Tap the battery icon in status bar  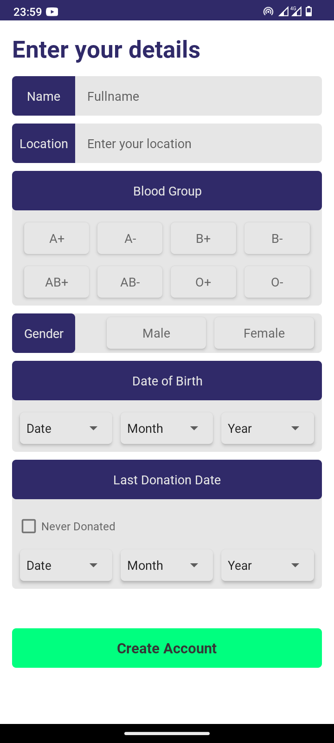click(x=309, y=11)
